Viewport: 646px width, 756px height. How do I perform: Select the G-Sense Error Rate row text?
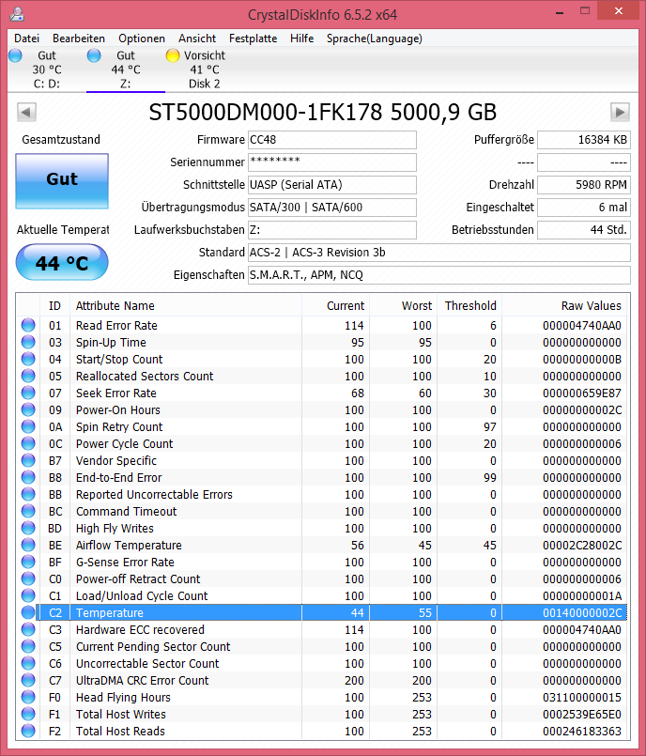coord(125,563)
